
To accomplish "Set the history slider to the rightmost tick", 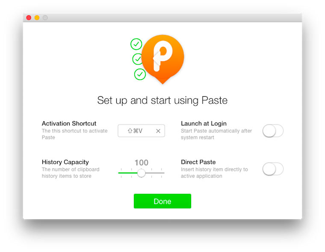I will click(162, 173).
